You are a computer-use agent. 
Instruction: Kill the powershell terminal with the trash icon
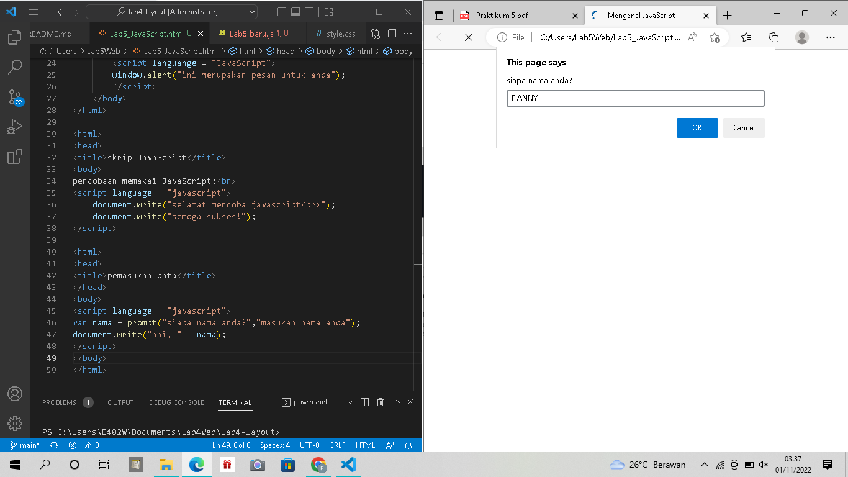click(x=379, y=402)
